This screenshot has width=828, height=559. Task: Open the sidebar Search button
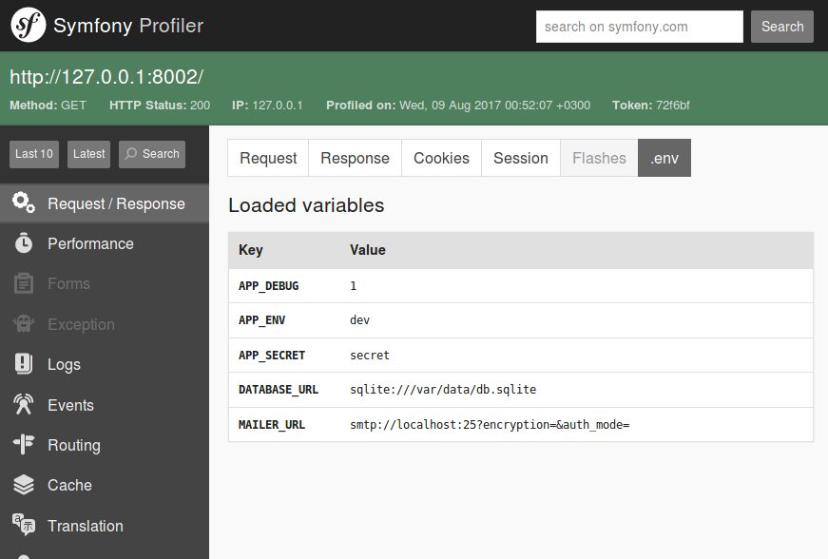pos(152,154)
